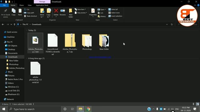Select Unconfirmed 703903.crdownload file
Image resolution: width=200 pixels, height=112 pixels.
pos(52,44)
